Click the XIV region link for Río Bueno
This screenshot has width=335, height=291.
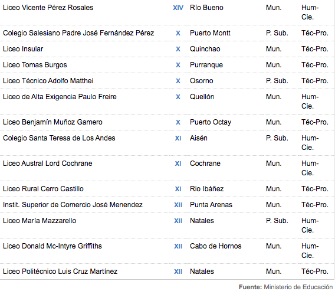click(178, 8)
